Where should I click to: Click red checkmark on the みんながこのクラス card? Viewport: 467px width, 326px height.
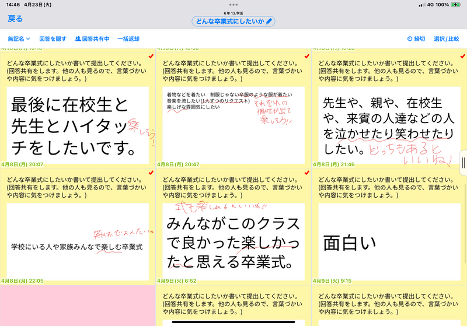click(307, 173)
